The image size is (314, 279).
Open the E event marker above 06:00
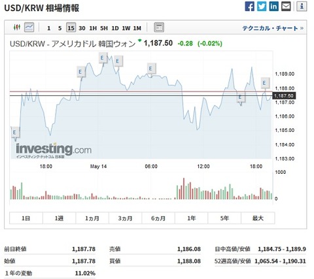click(x=150, y=69)
